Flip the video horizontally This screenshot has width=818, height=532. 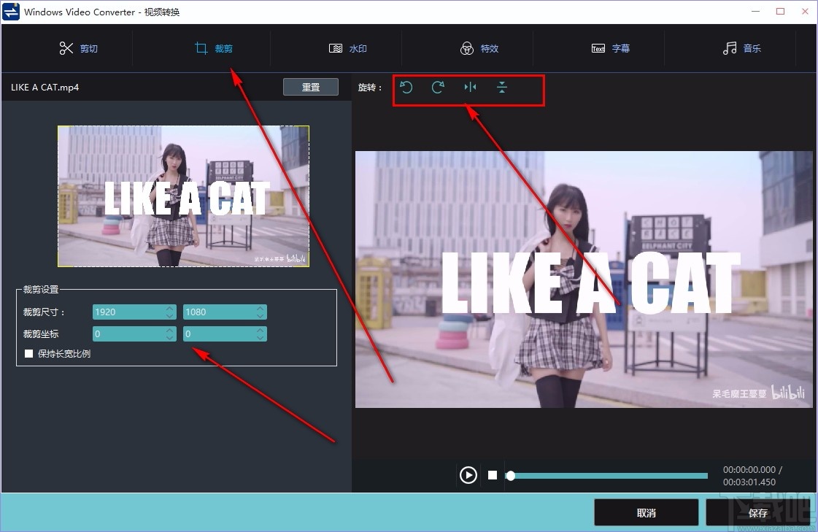point(470,87)
